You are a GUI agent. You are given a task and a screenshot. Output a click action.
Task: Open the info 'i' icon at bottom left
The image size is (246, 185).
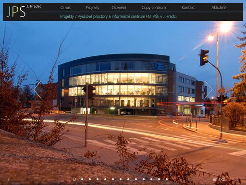(x=8, y=179)
